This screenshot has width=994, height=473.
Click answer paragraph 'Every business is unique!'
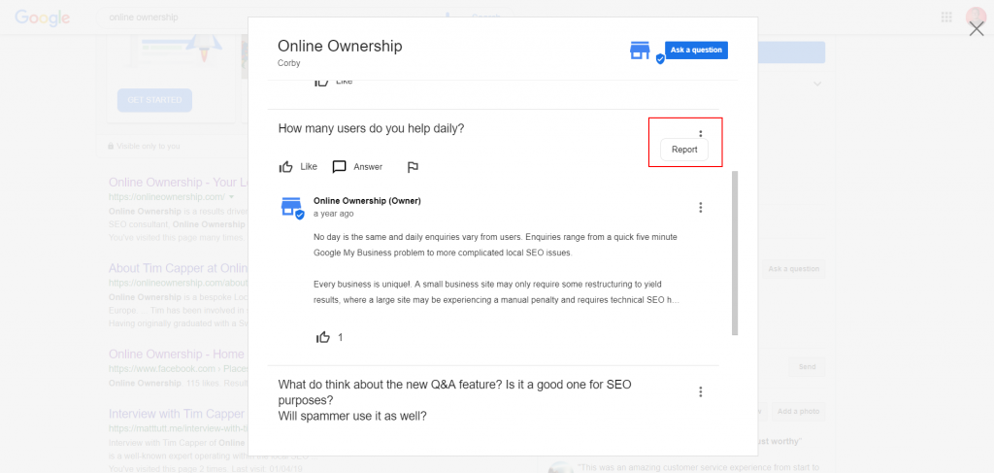tap(496, 292)
